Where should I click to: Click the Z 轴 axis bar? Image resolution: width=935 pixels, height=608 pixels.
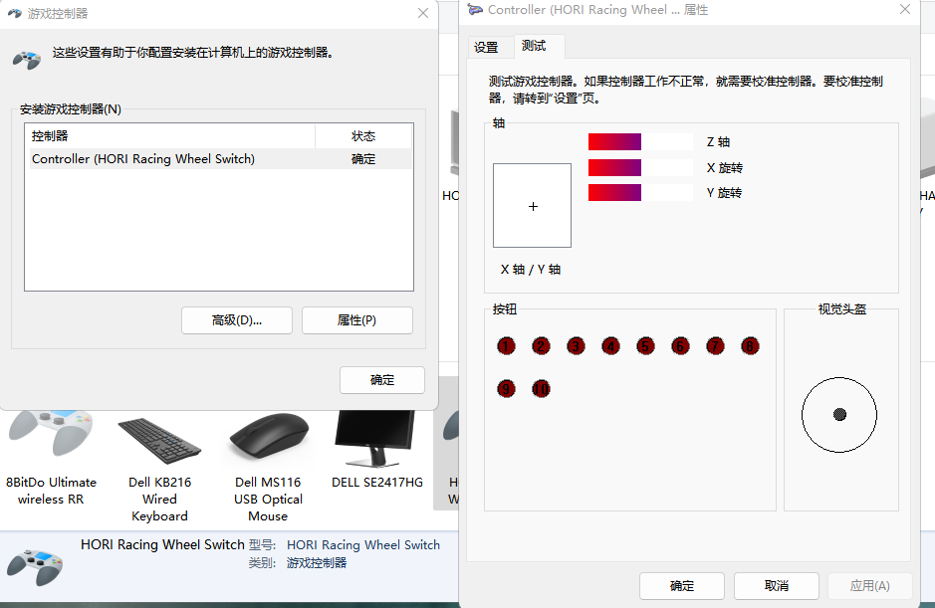coord(640,142)
